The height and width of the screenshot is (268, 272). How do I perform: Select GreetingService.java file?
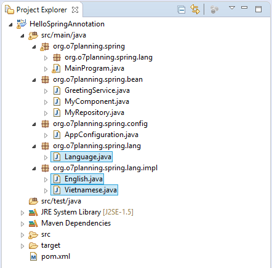point(97,90)
